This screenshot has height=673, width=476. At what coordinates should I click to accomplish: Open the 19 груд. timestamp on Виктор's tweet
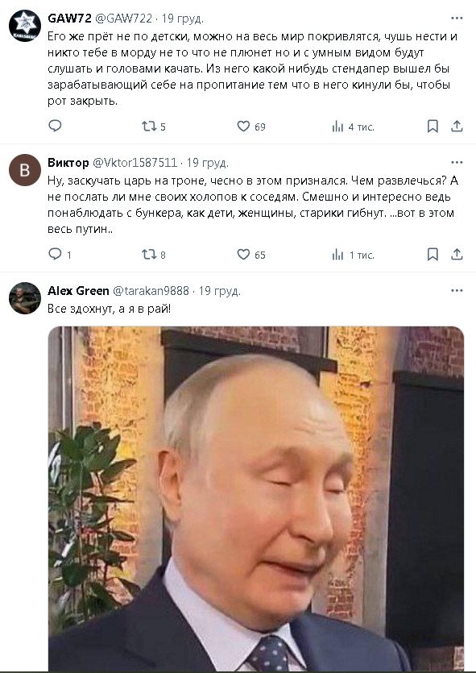pos(207,163)
